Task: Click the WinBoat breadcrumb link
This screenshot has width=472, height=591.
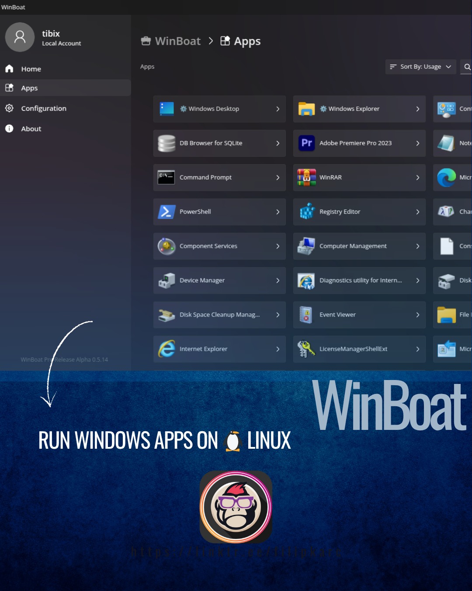Action: tap(171, 41)
